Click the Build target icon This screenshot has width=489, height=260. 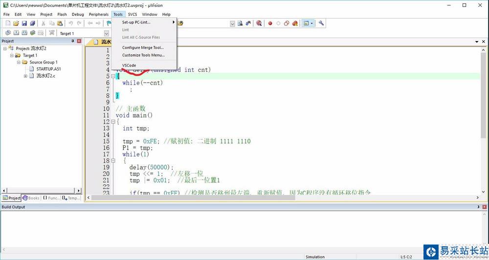[x=16, y=33]
